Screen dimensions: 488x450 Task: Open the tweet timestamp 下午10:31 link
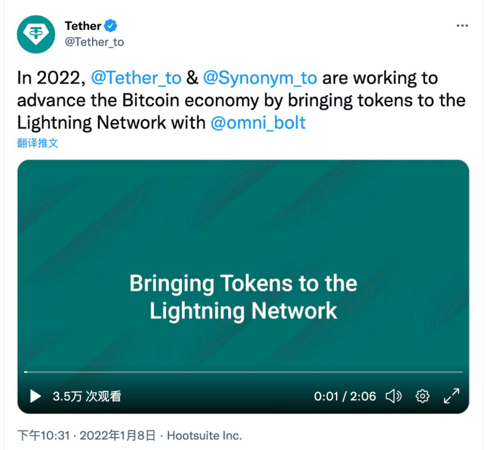point(43,435)
